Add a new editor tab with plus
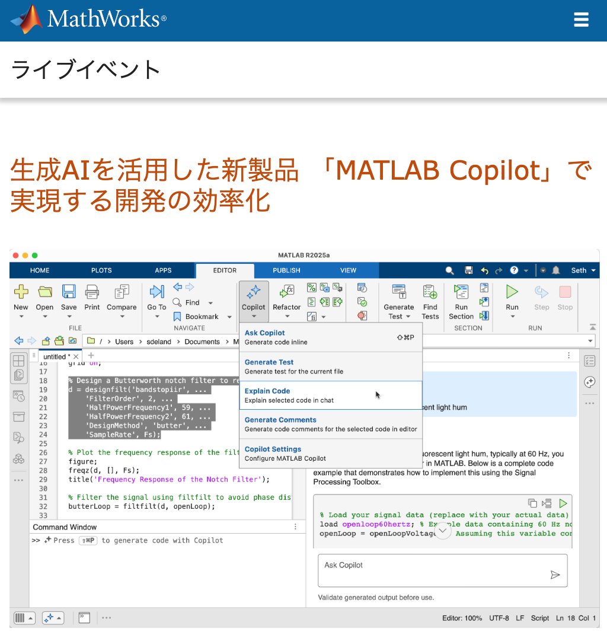Viewport: 607px width, 638px height. coord(91,355)
